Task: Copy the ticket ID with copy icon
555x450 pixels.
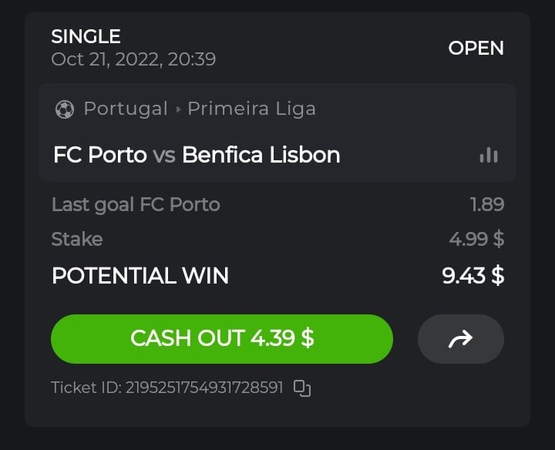Action: pyautogui.click(x=302, y=388)
